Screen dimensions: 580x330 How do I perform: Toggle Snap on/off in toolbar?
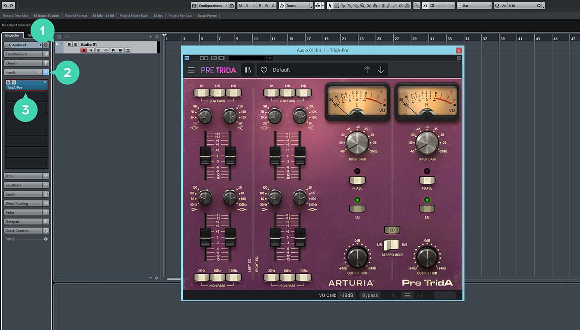(x=425, y=6)
